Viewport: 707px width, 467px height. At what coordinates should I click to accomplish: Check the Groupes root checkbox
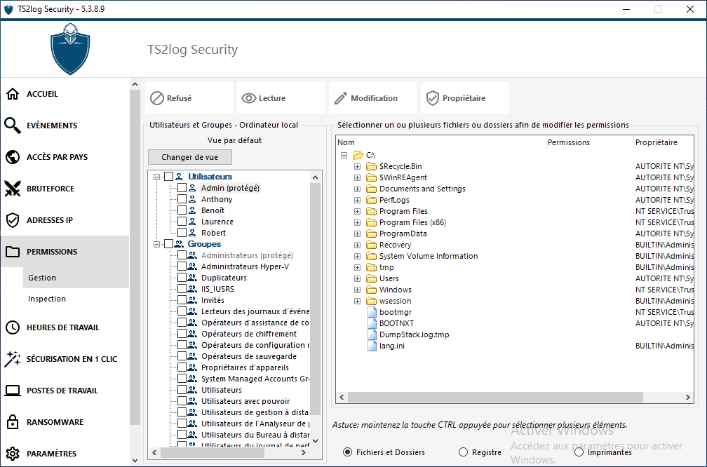168,244
